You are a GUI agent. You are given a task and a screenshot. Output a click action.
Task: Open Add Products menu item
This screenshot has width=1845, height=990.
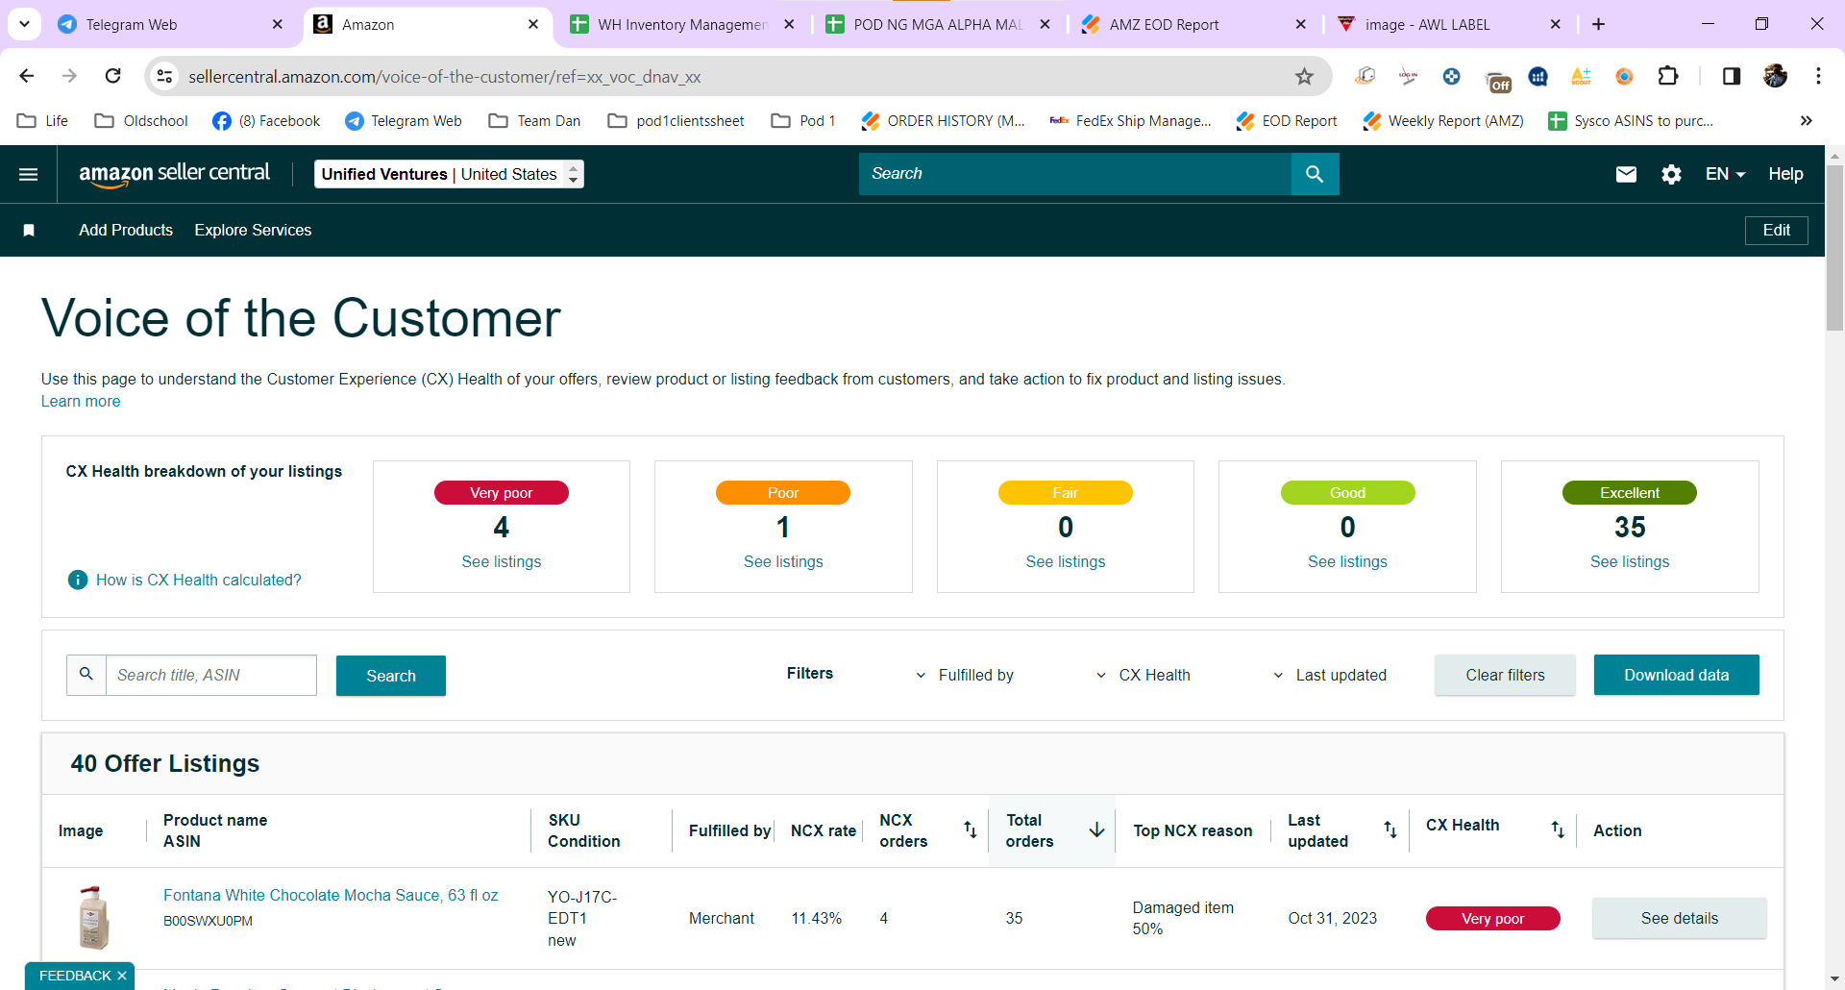tap(126, 230)
